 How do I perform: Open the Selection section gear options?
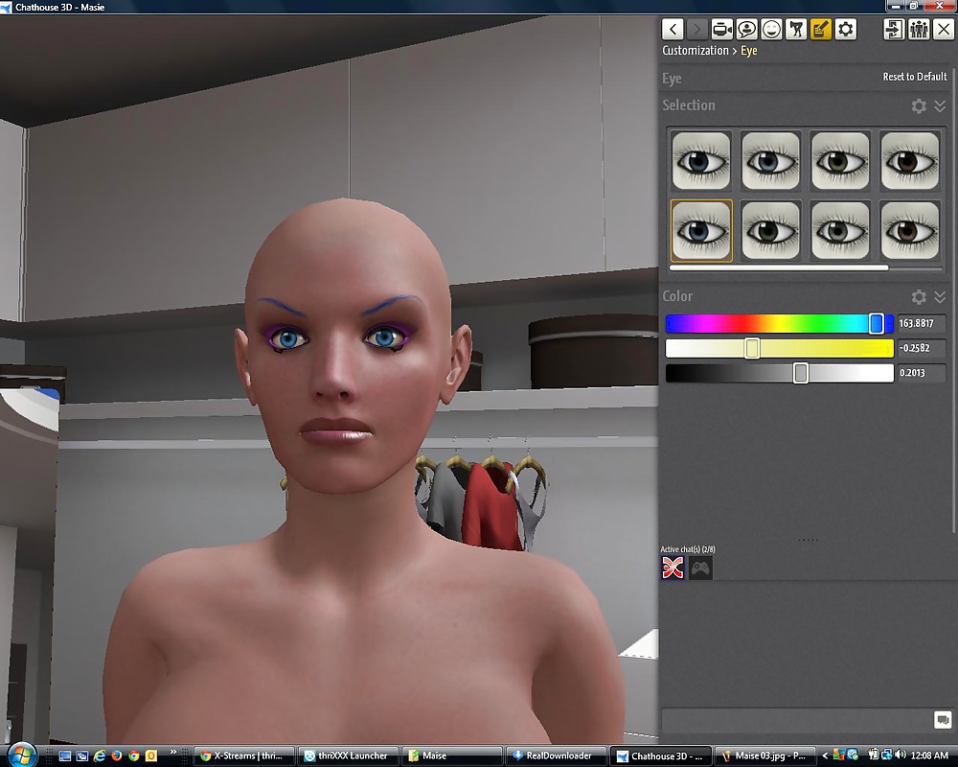point(919,106)
